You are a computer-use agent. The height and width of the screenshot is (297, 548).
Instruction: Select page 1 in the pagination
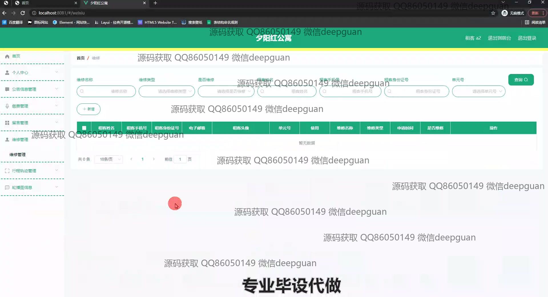(x=142, y=159)
